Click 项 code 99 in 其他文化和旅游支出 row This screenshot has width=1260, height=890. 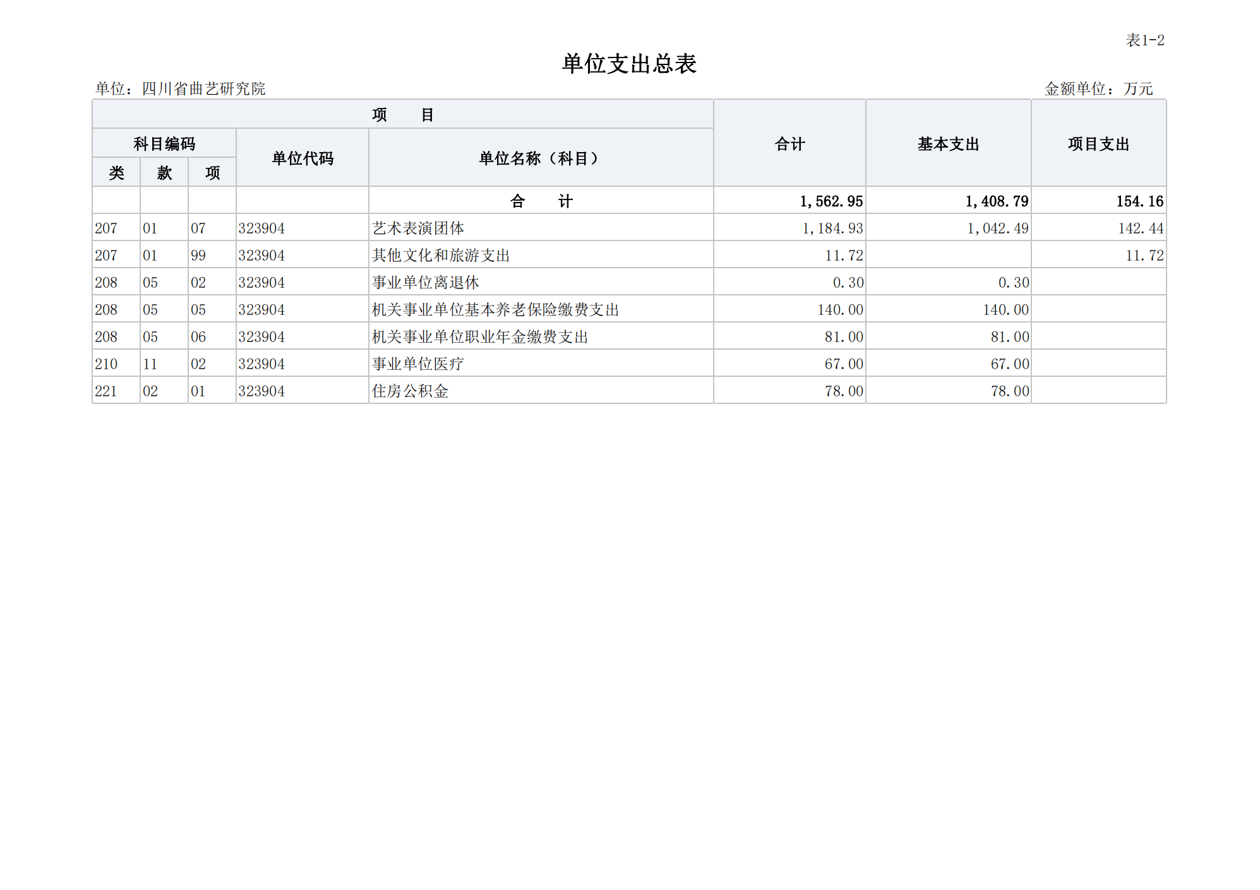pyautogui.click(x=198, y=256)
